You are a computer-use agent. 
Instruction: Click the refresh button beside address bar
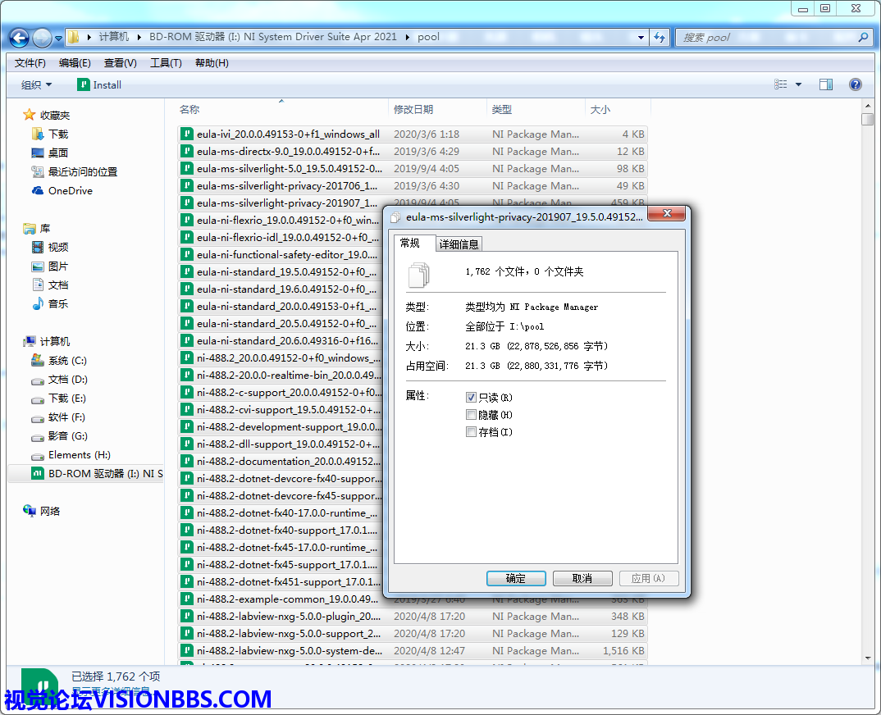[660, 38]
